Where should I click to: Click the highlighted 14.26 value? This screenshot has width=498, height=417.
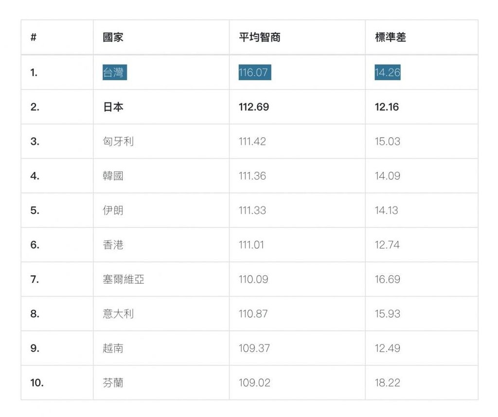[387, 73]
